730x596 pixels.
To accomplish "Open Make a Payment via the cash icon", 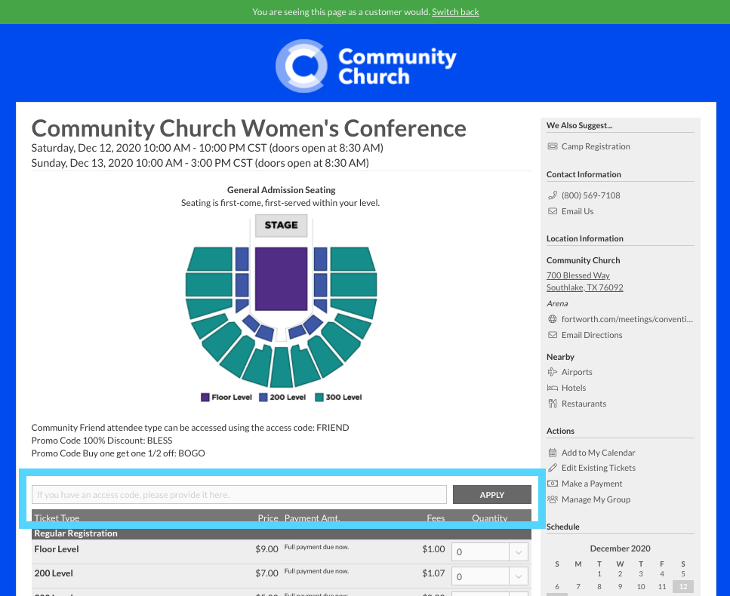I will [552, 484].
